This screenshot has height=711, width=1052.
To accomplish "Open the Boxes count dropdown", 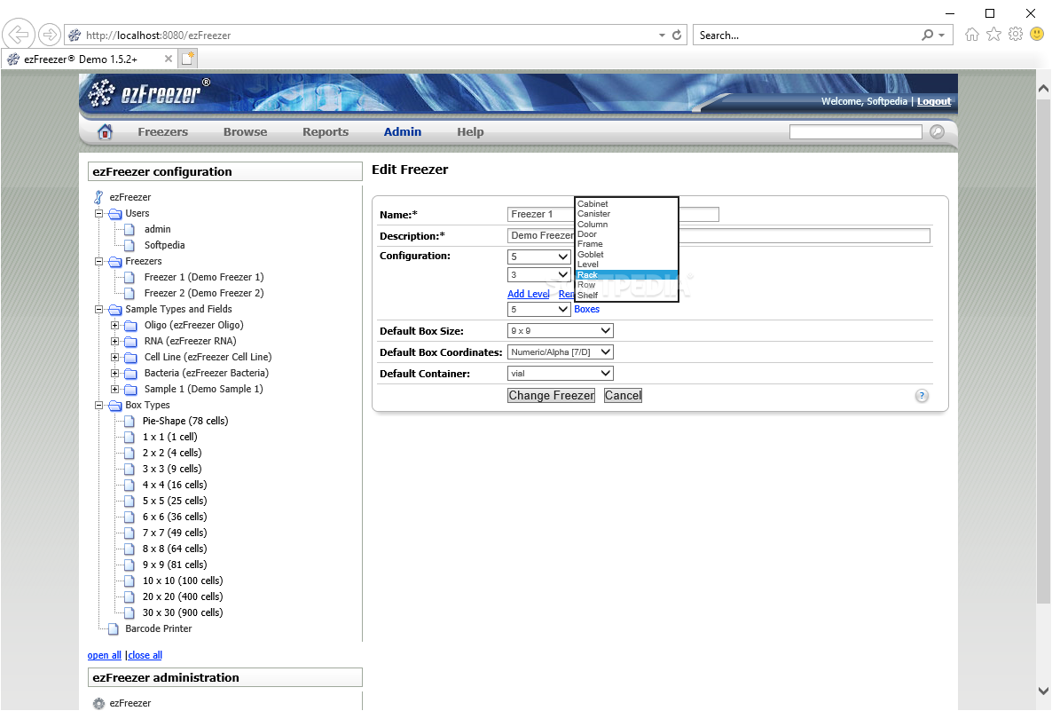I will [539, 310].
